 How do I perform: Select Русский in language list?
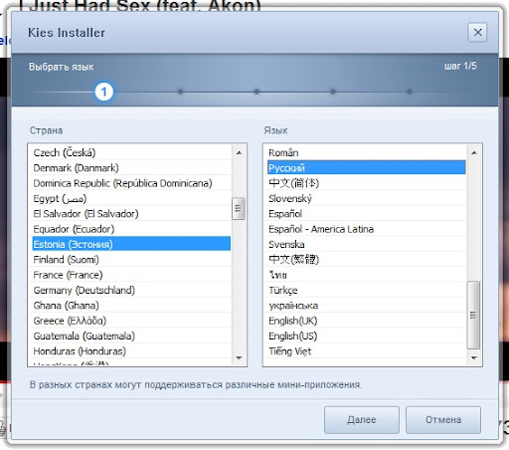(x=367, y=168)
